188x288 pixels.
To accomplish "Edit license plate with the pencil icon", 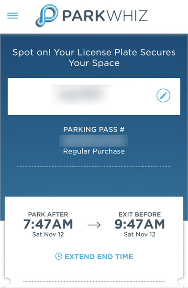I will (163, 96).
